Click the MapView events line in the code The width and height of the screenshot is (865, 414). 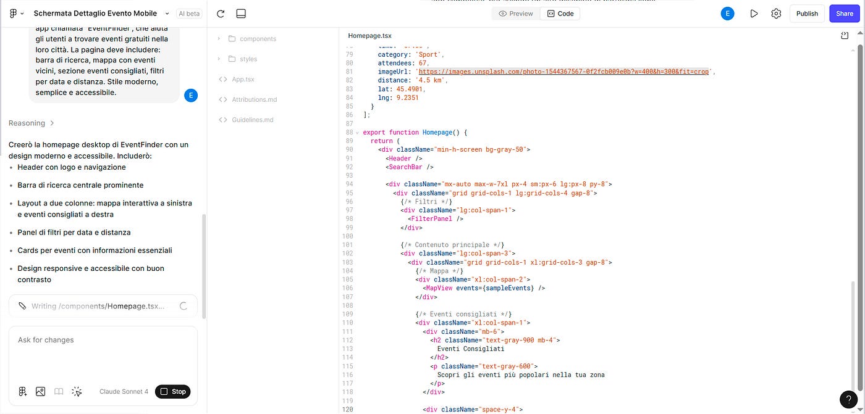click(484, 288)
